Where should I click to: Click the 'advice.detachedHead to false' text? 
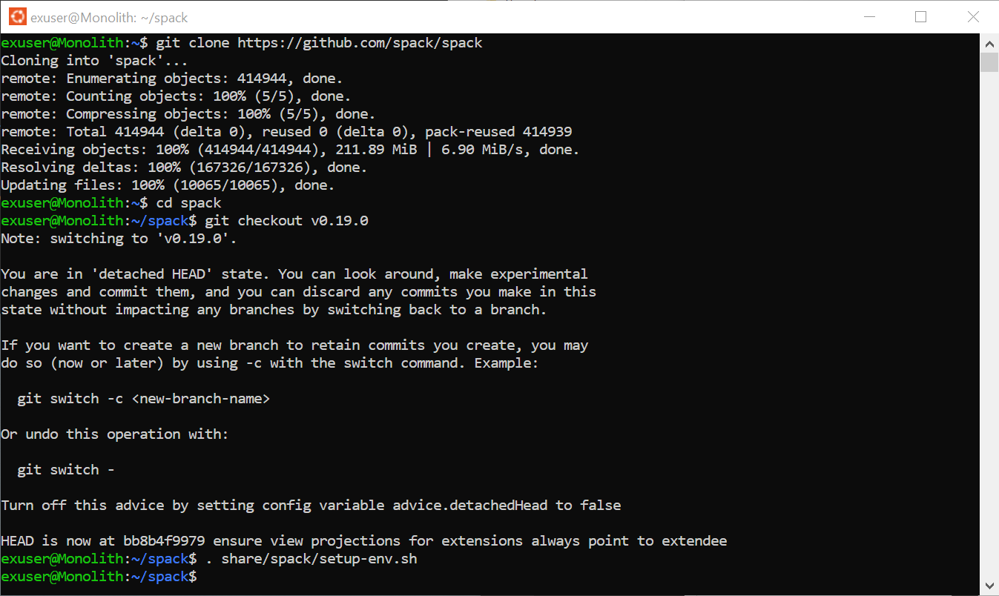pos(507,506)
